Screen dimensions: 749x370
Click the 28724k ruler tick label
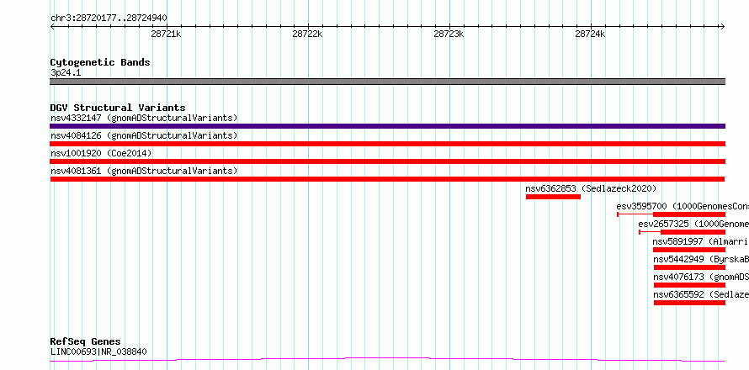[x=591, y=34]
